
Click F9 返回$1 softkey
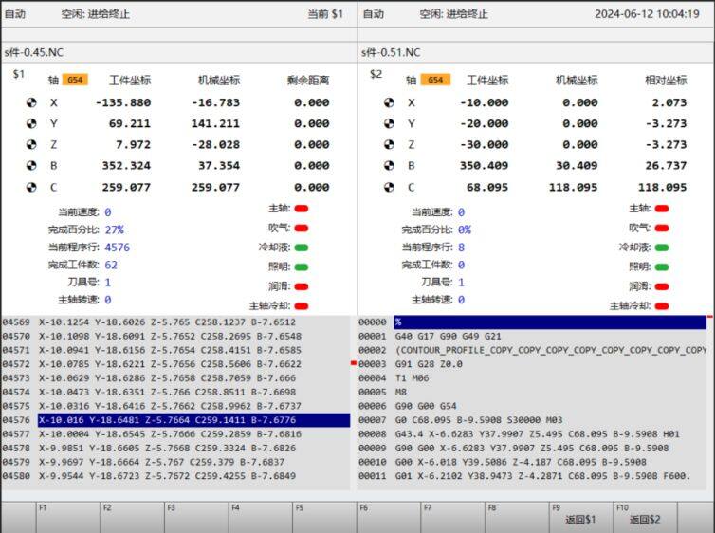tap(581, 517)
